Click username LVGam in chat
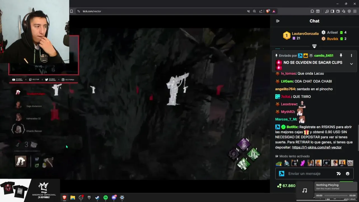The width and height of the screenshot is (359, 202). [x=287, y=81]
